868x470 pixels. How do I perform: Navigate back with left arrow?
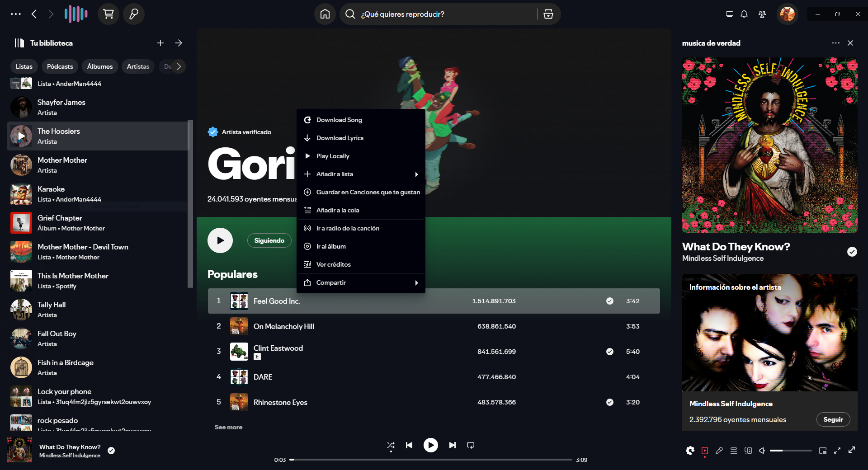tap(34, 14)
